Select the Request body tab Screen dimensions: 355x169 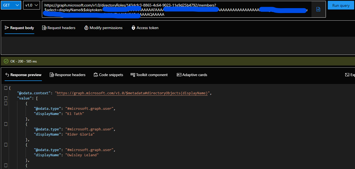tap(19, 28)
